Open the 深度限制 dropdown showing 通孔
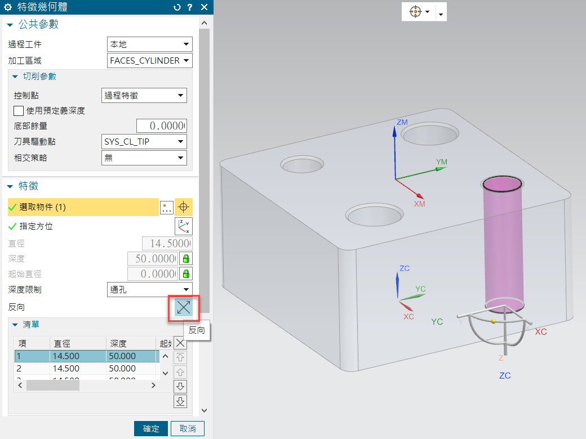 149,289
